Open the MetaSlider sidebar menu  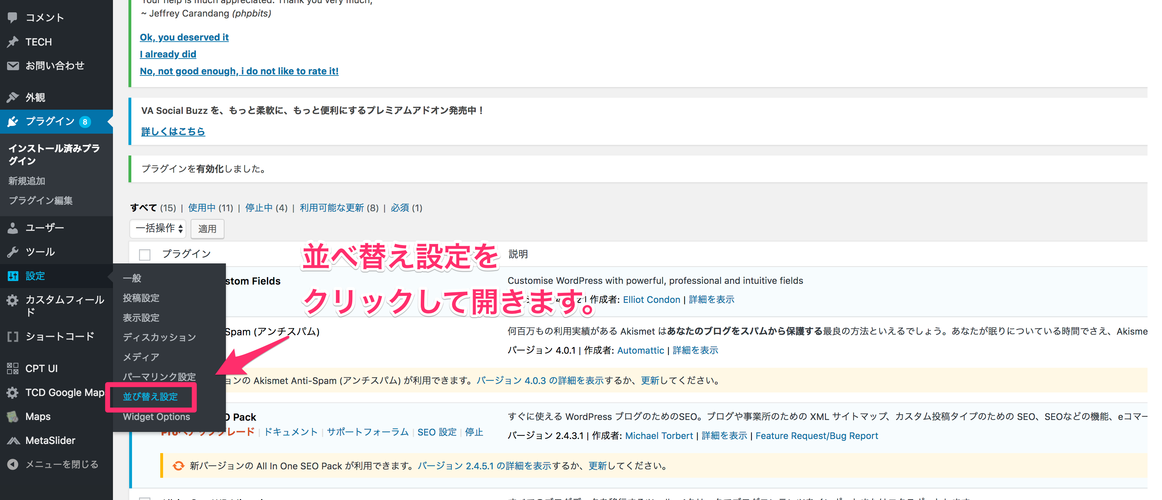[x=50, y=440]
